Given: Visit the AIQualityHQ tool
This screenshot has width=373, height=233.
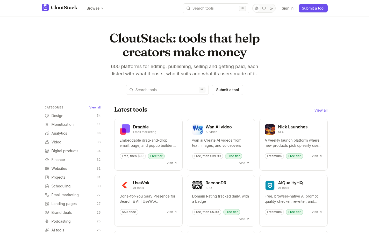Looking at the screenshot, I should click(x=317, y=212).
